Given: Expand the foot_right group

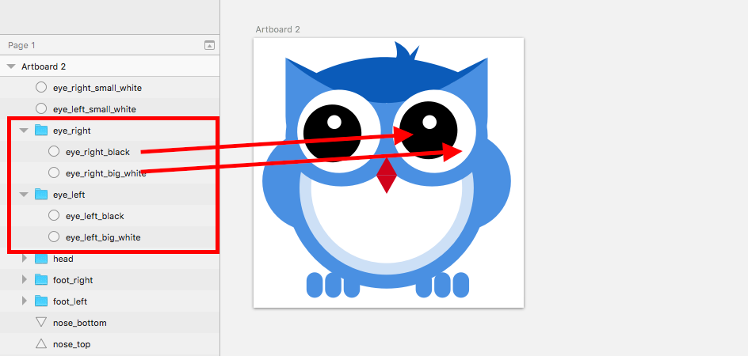Looking at the screenshot, I should point(25,280).
